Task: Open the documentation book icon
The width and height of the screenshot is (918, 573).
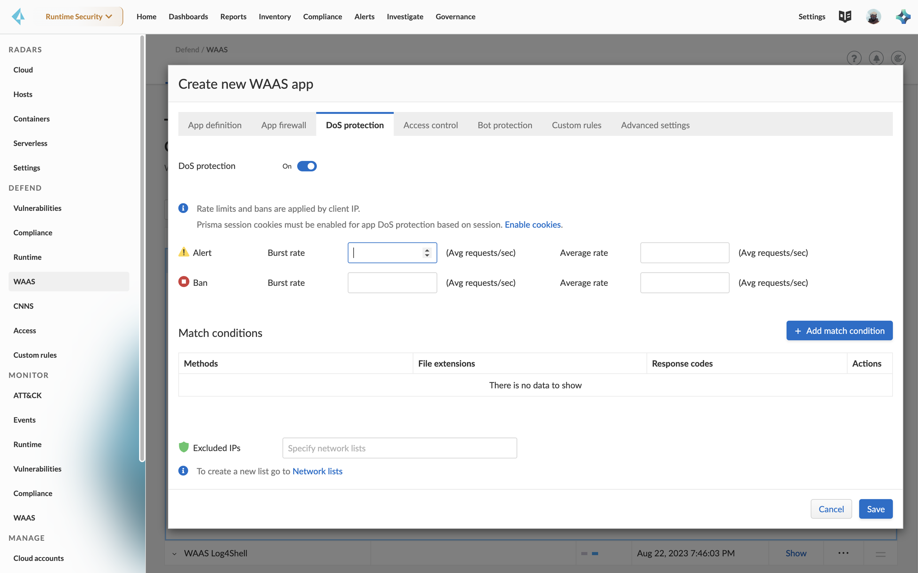Action: pos(845,17)
